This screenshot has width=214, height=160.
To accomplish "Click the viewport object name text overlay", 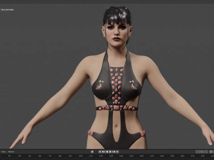I will point(7,10).
